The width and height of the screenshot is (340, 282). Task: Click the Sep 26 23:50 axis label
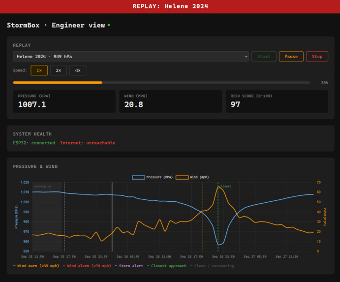[x=223, y=256]
